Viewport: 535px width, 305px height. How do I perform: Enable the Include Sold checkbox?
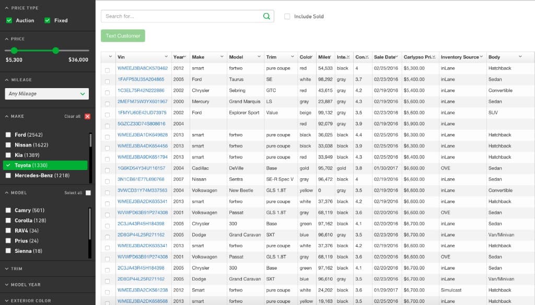click(287, 16)
